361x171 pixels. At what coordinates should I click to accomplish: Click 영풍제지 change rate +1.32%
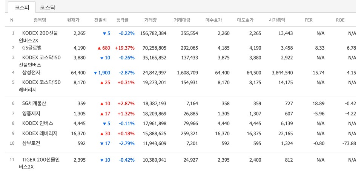(126, 113)
